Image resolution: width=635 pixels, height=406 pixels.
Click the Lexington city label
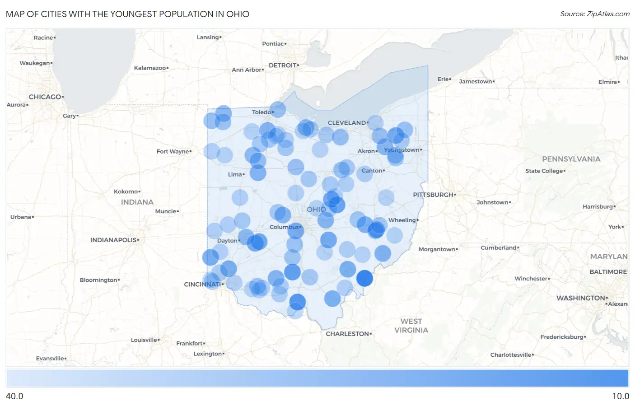pyautogui.click(x=208, y=354)
